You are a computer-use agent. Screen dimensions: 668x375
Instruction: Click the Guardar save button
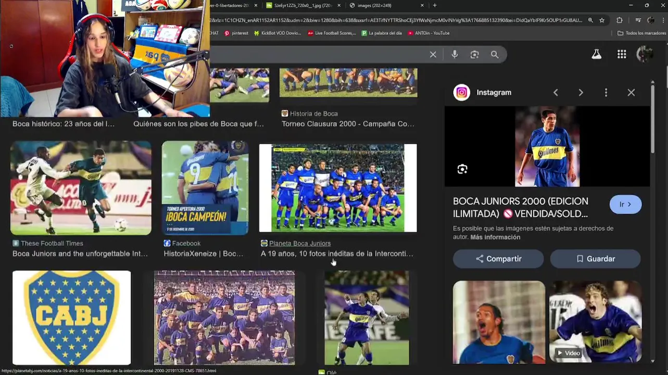point(595,259)
